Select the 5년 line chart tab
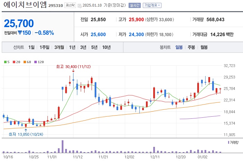 tap(94, 47)
